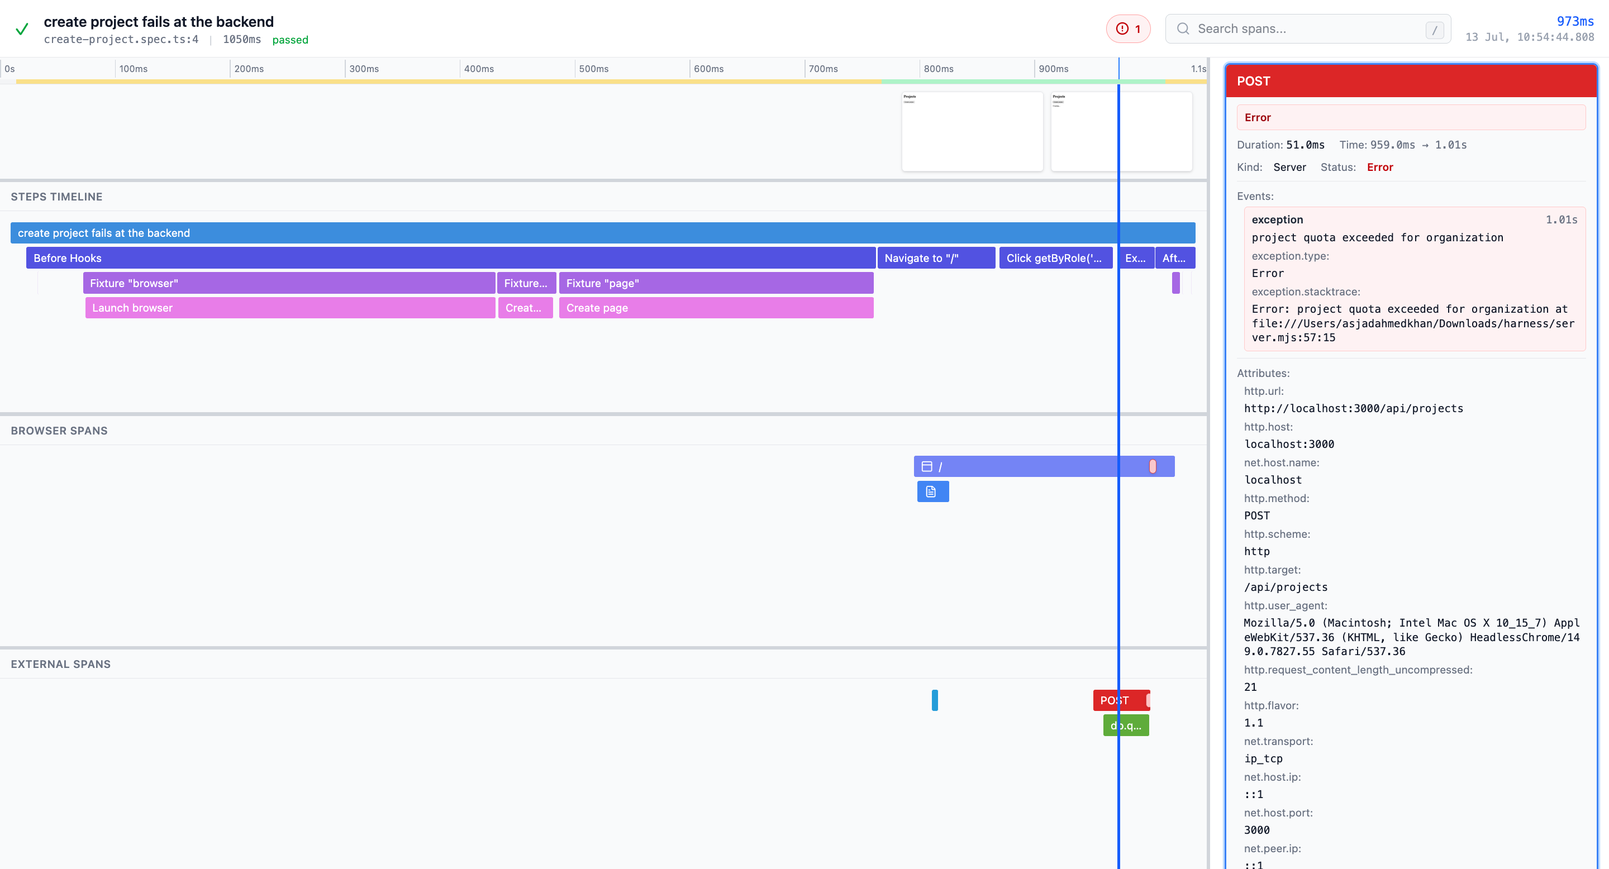Screen dimensions: 1609x869
Task: Click the document icon browser span
Action: point(932,491)
